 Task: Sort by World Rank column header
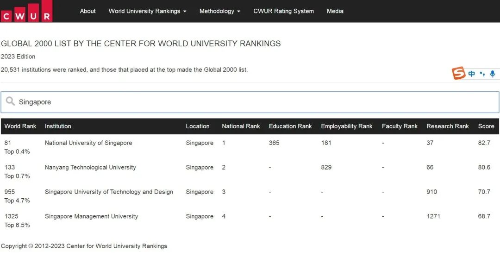pyautogui.click(x=20, y=126)
